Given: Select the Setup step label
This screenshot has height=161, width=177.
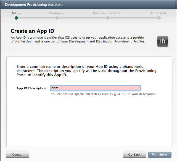Looking at the screenshot, I should pos(16,13).
